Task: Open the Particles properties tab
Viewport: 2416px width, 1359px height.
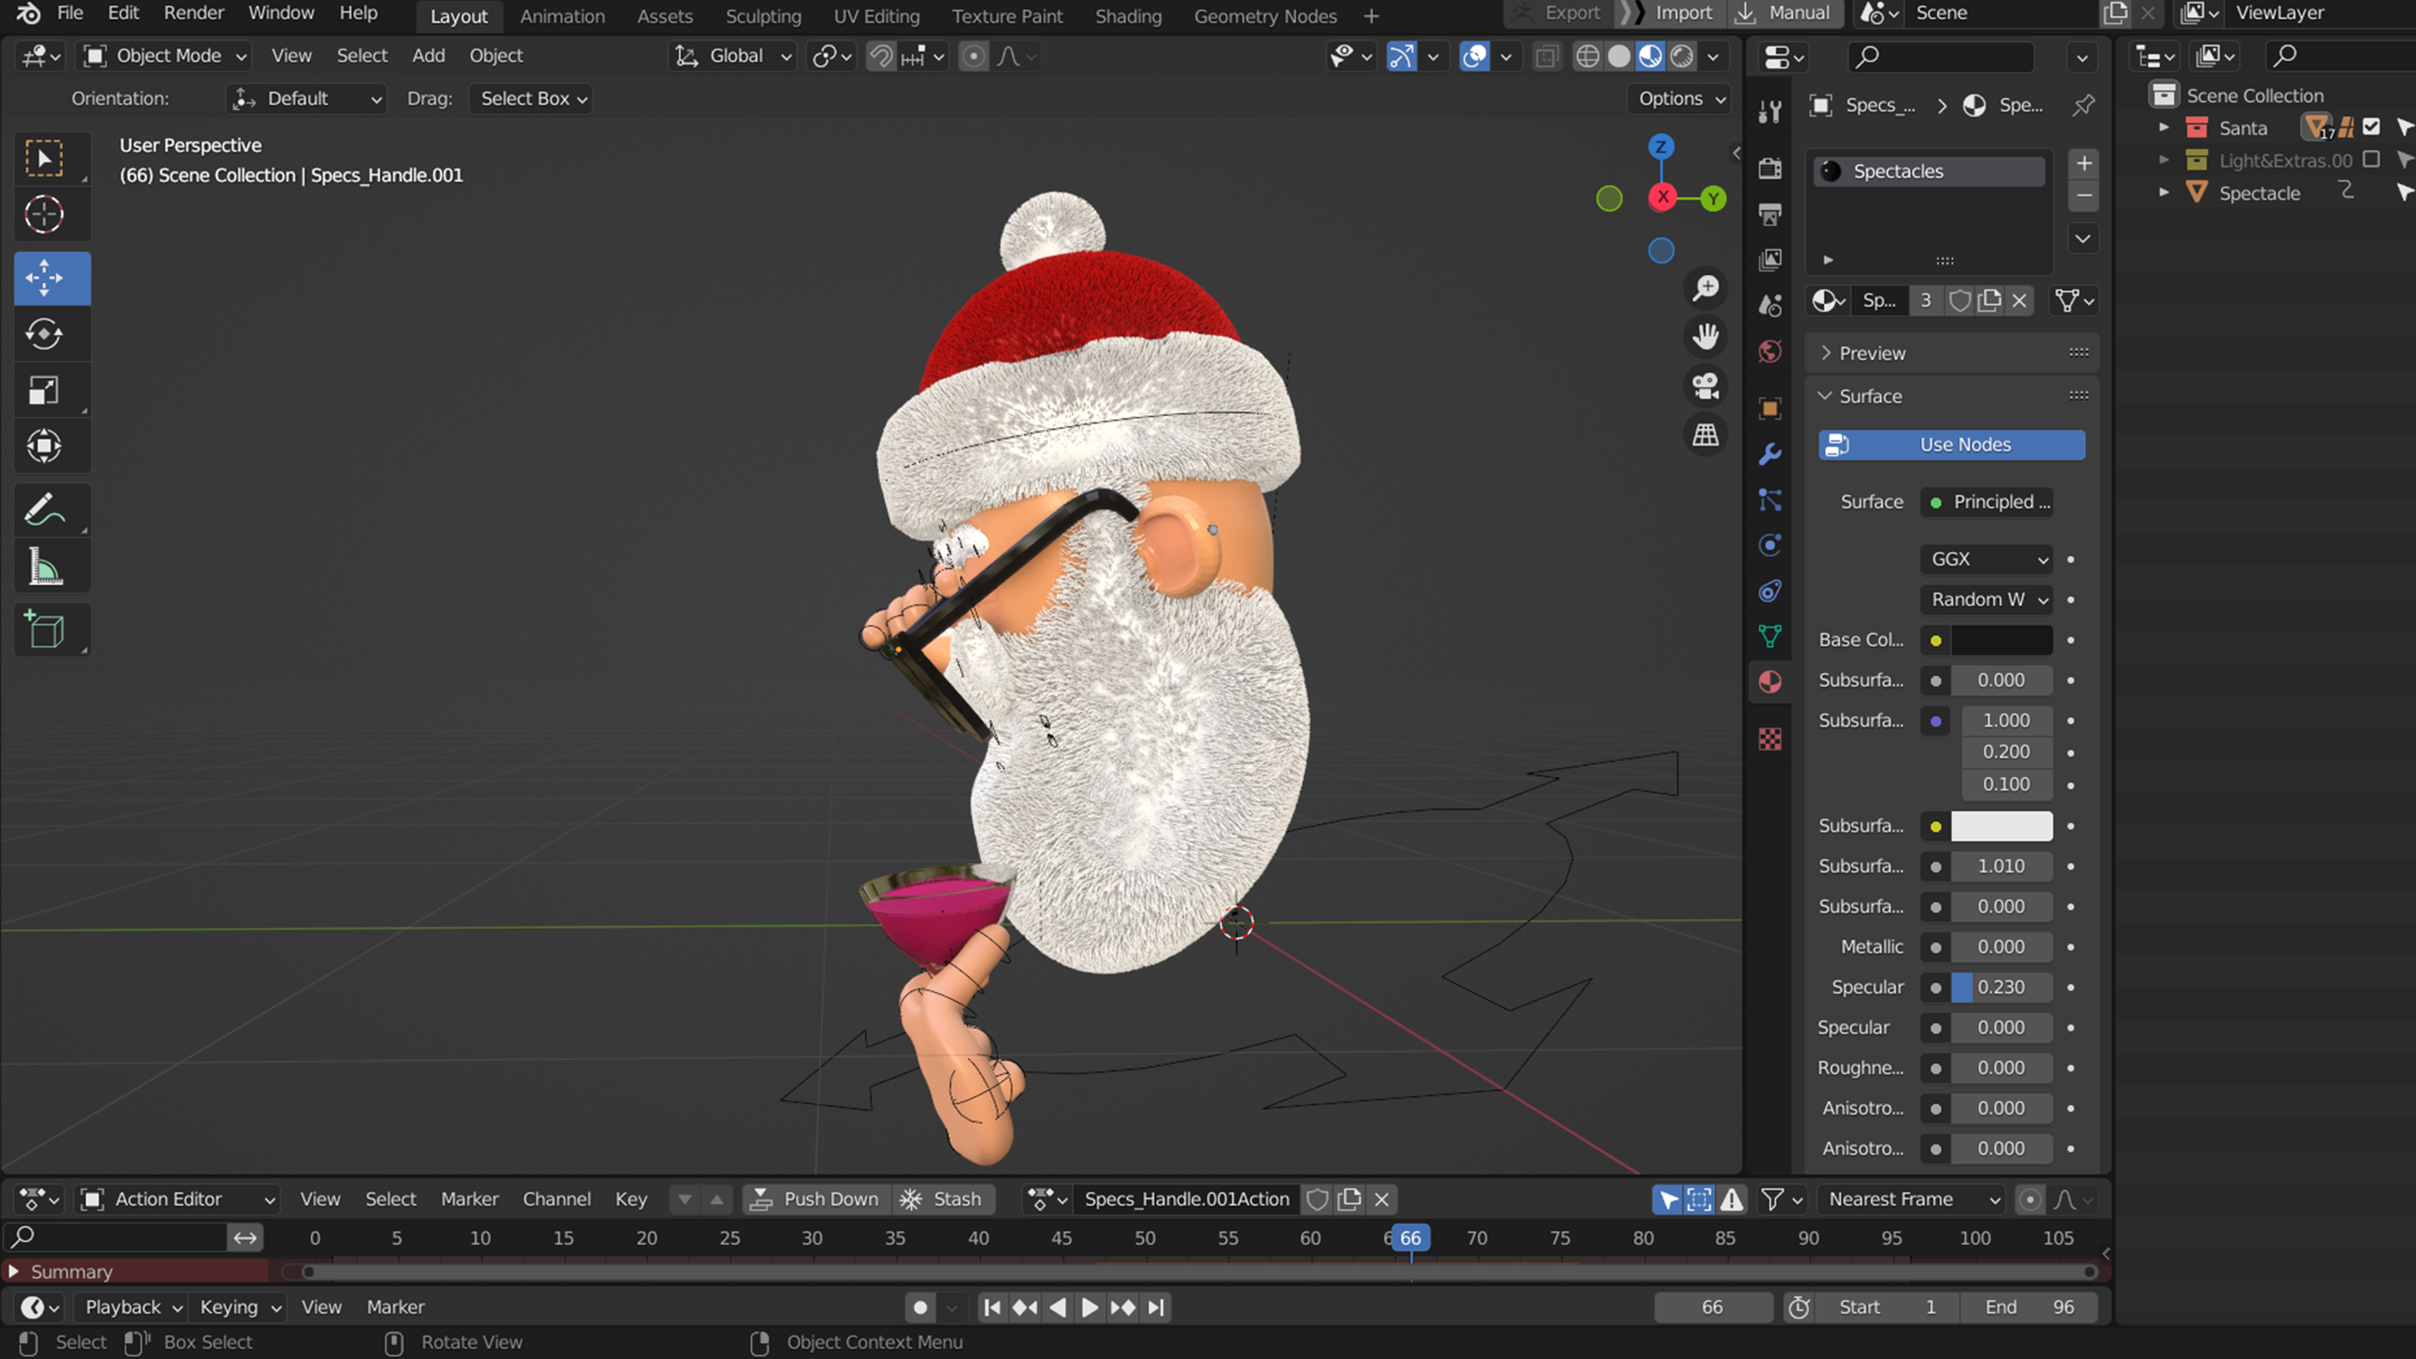Action: pos(1770,500)
